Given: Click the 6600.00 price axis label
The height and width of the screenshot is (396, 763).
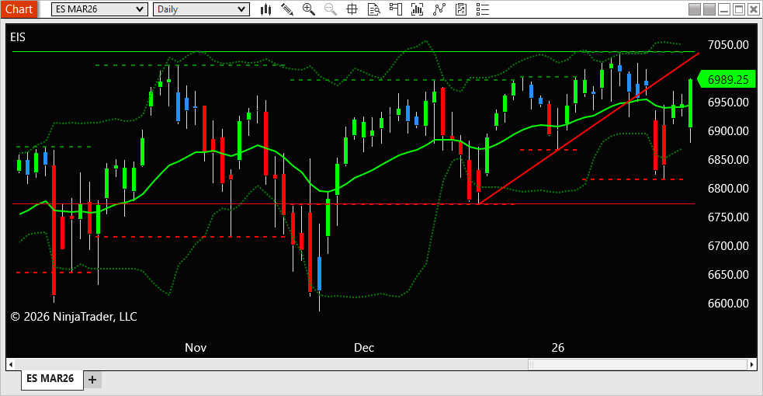Looking at the screenshot, I should (728, 303).
